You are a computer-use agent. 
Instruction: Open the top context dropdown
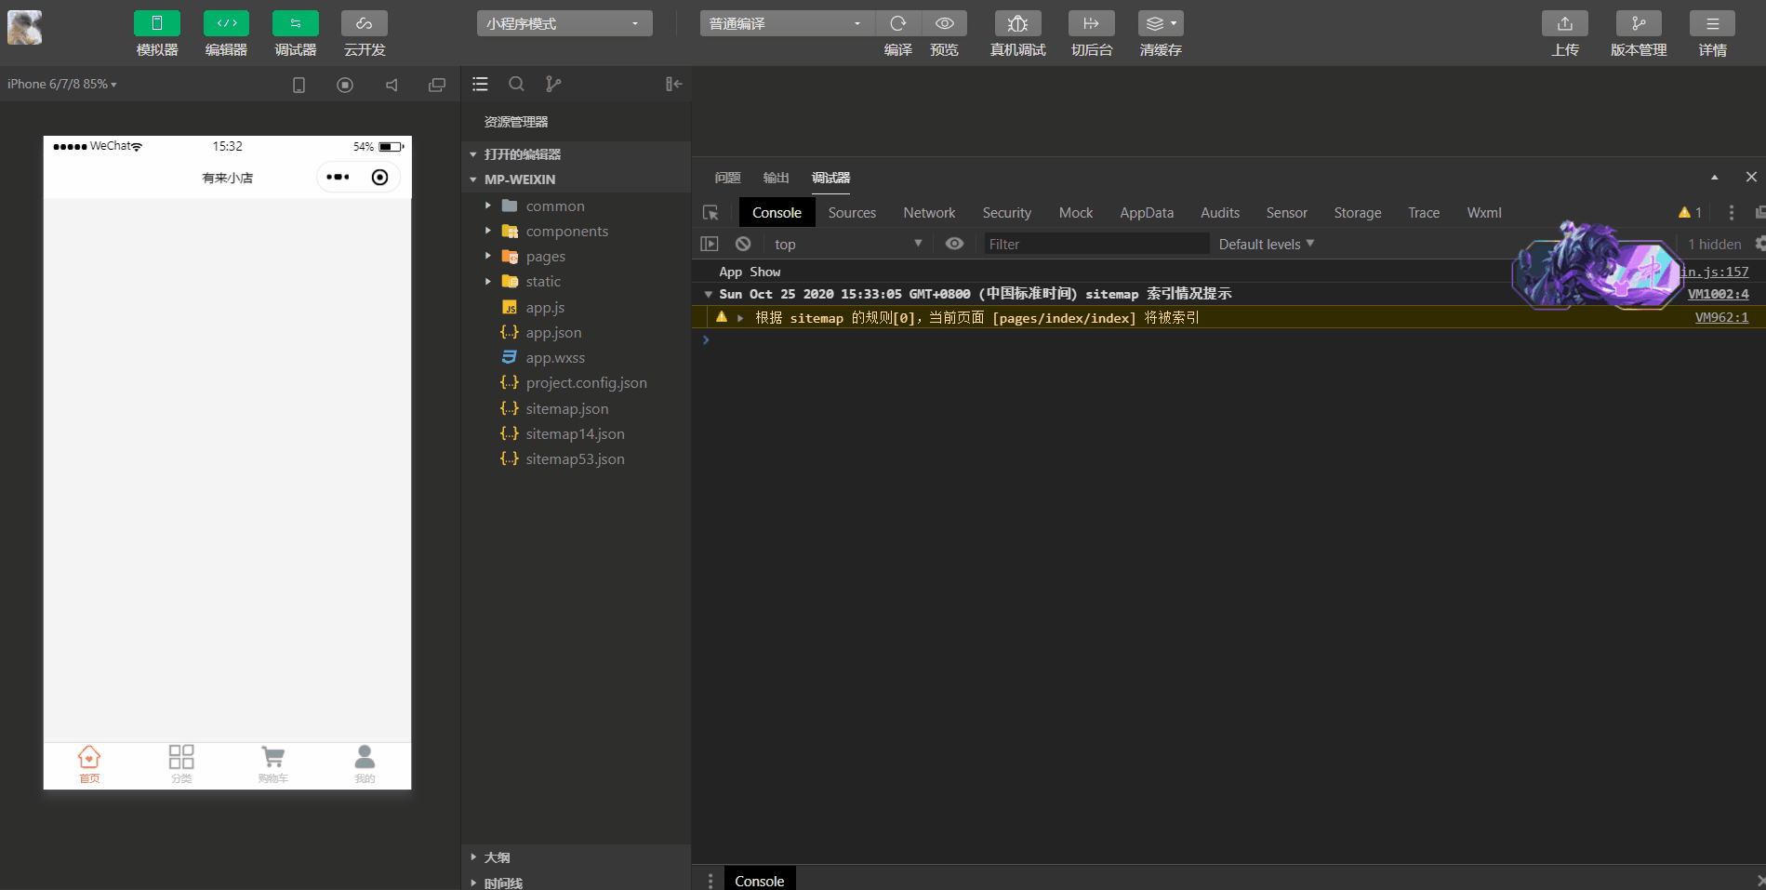[848, 244]
